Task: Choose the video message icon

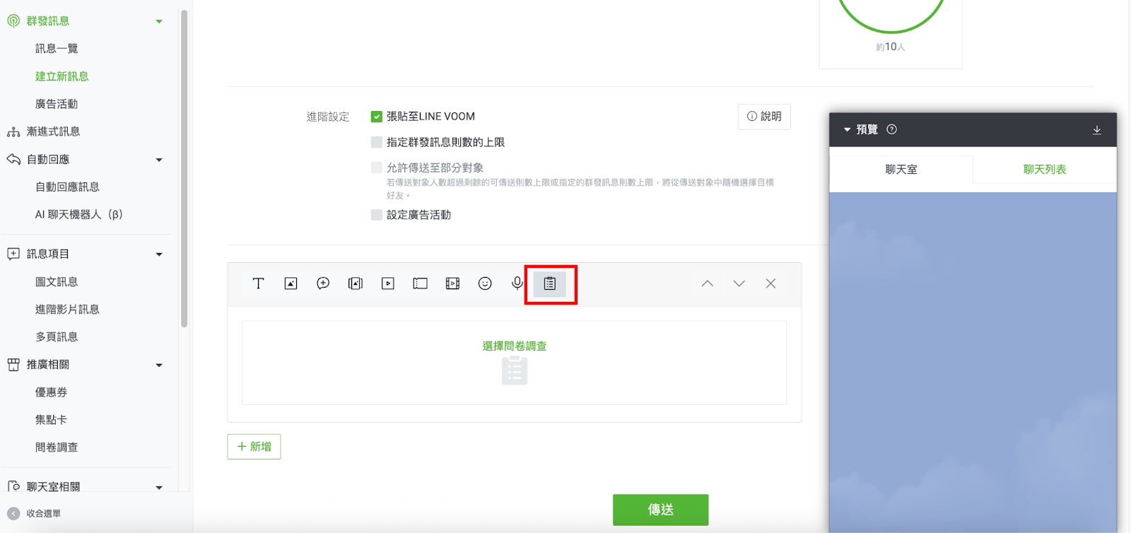Action: pyautogui.click(x=388, y=283)
